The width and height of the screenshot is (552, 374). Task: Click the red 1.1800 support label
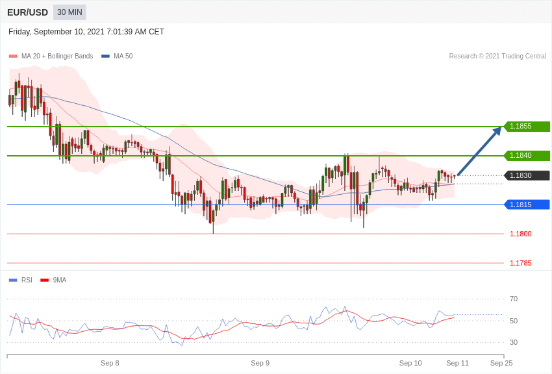click(521, 234)
